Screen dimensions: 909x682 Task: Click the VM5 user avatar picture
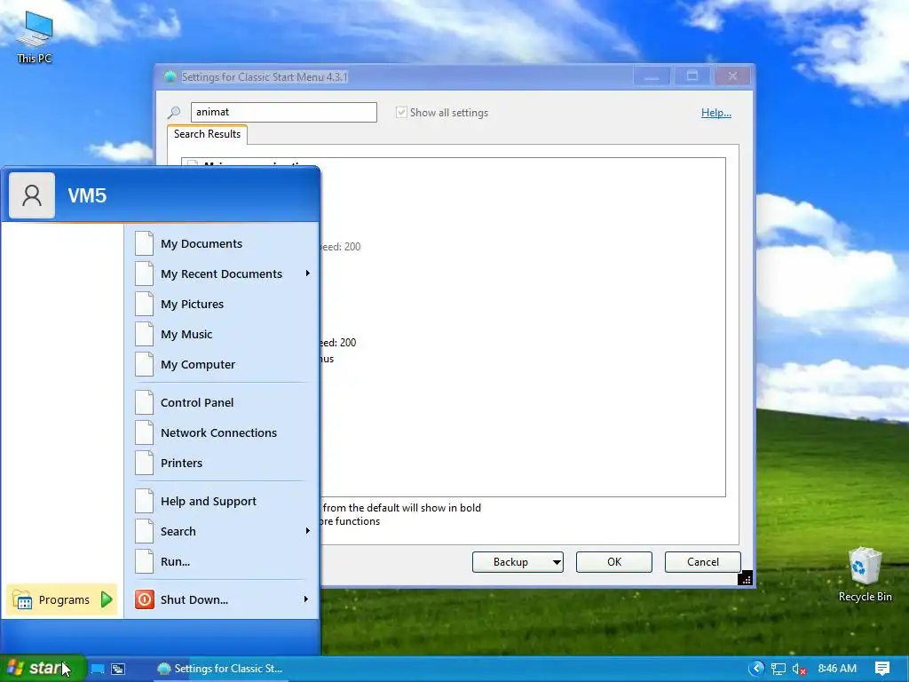point(32,195)
